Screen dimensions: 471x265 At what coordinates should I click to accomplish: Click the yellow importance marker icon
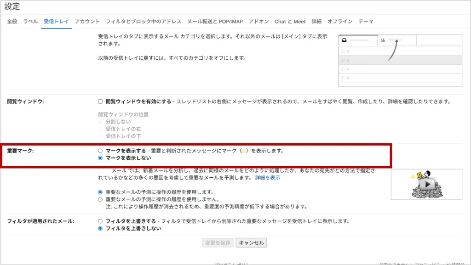[243, 151]
